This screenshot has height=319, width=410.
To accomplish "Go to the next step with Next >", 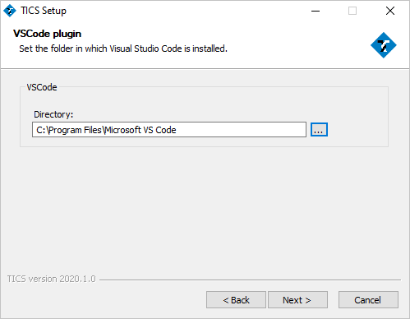I will pos(297,300).
